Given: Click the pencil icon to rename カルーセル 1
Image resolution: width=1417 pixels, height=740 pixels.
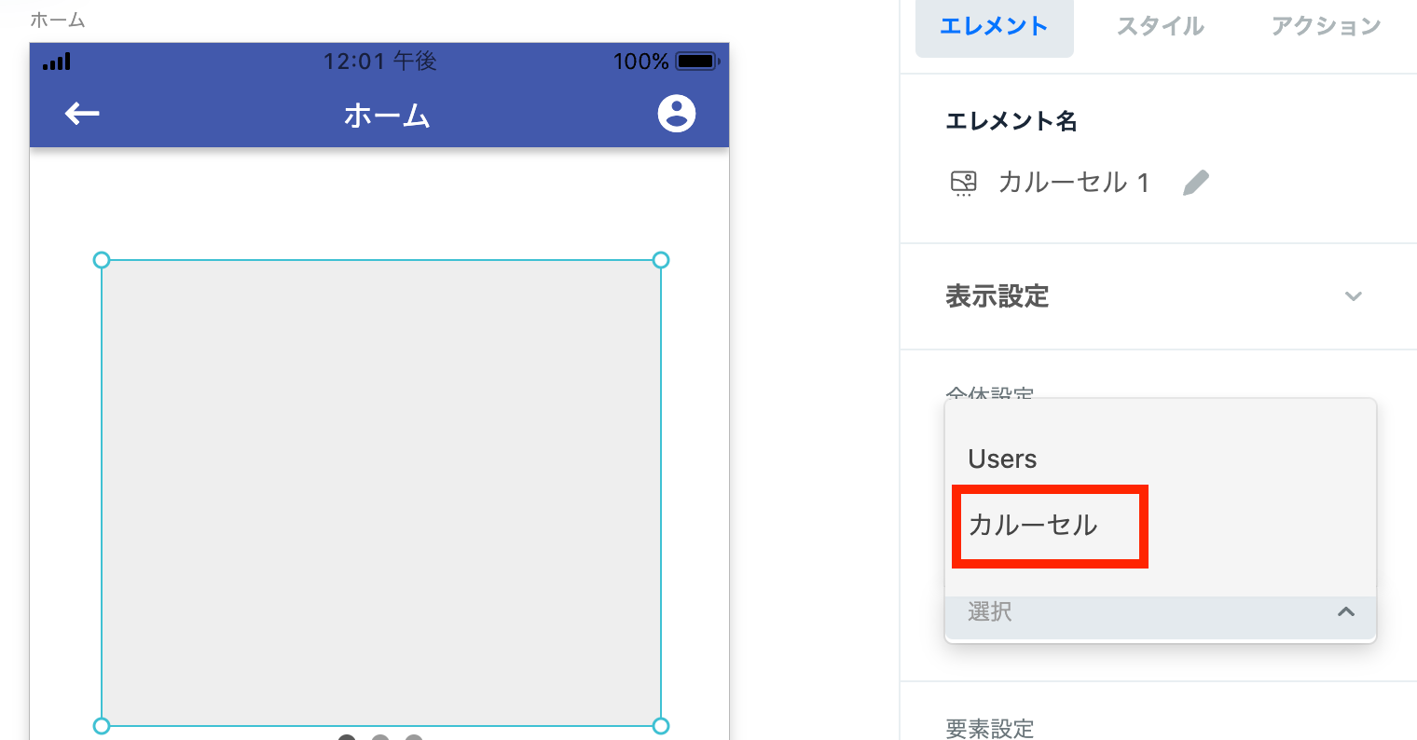Looking at the screenshot, I should click(x=1195, y=183).
